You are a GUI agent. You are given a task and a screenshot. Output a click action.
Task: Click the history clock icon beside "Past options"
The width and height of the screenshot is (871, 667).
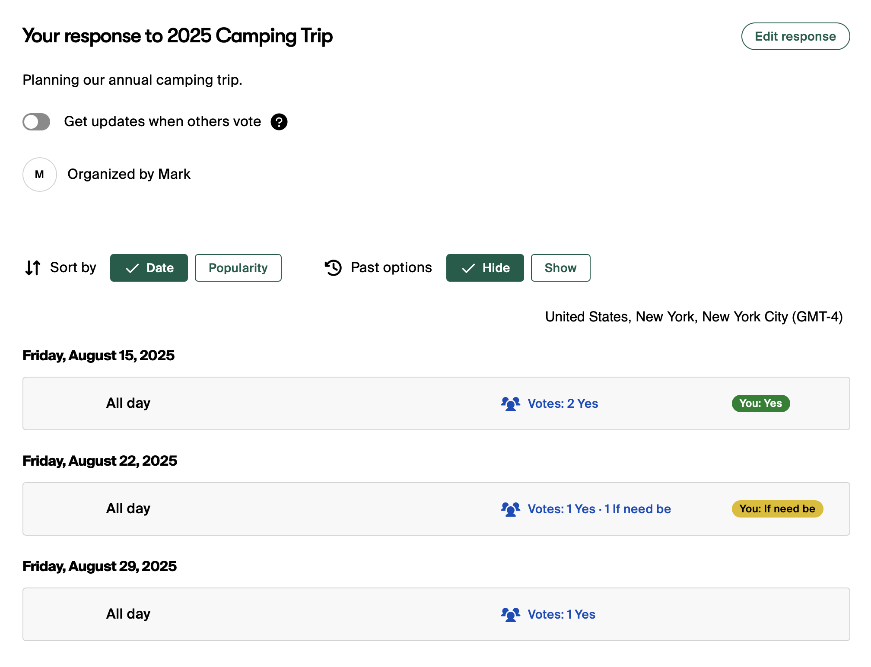[333, 268]
